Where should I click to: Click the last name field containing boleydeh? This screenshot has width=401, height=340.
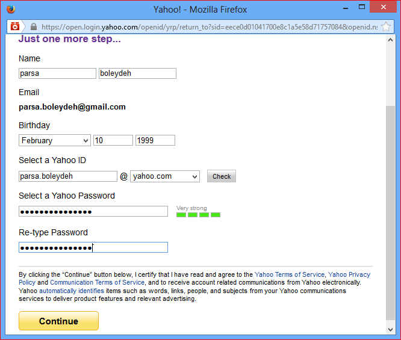[x=138, y=73]
